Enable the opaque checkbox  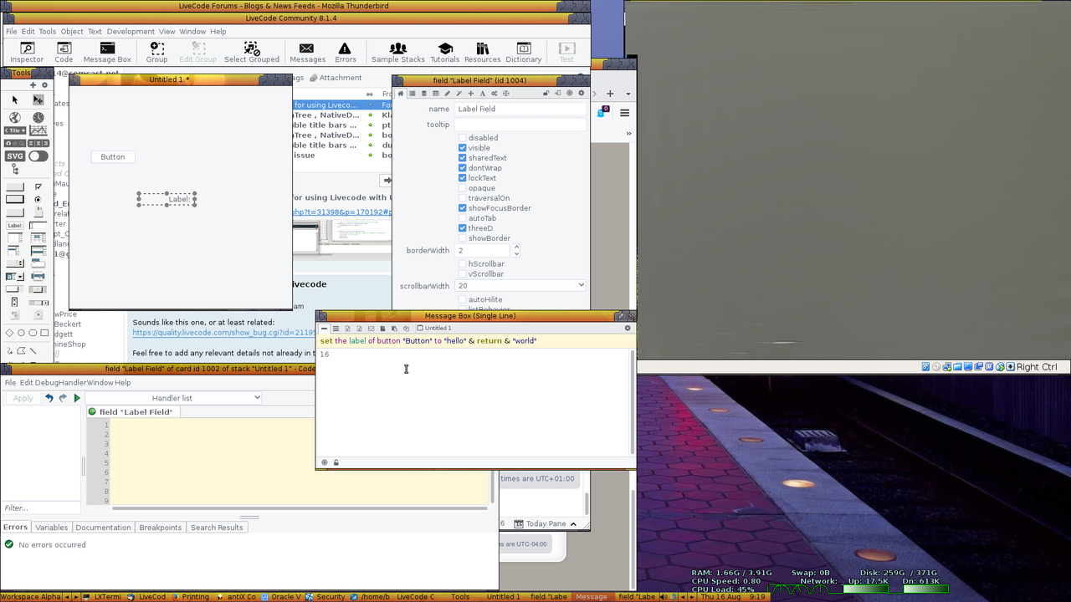pos(463,188)
